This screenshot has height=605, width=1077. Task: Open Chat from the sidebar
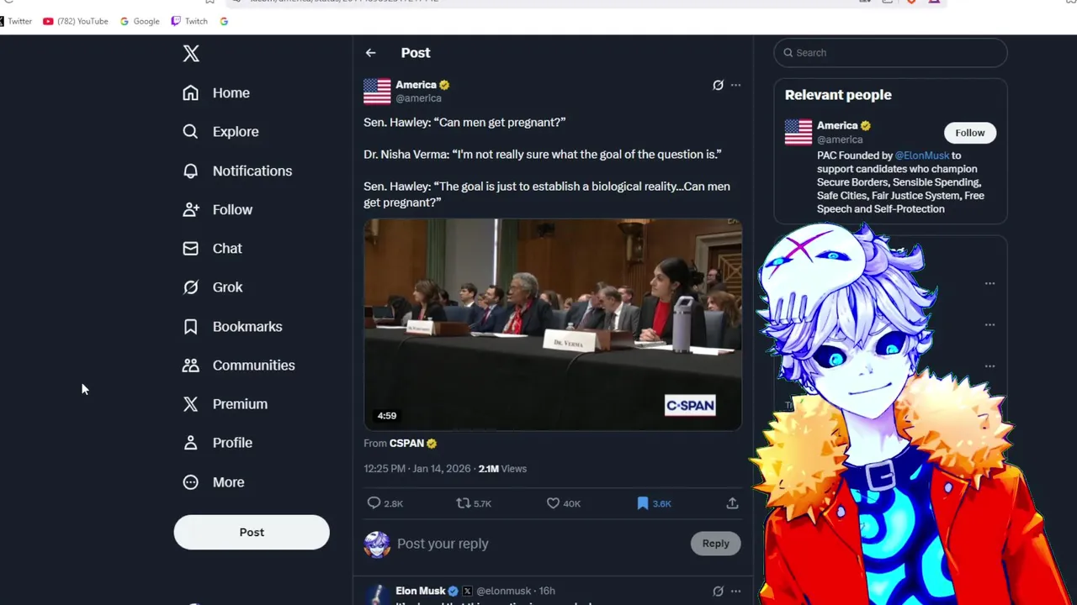point(212,249)
